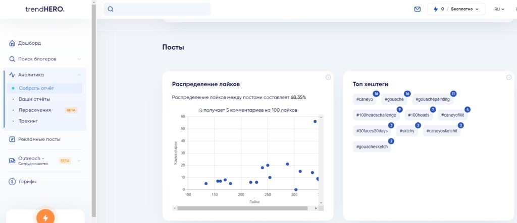The image size is (517, 223).
Task: Click the #30faces30days hashtag
Action: pos(372,131)
